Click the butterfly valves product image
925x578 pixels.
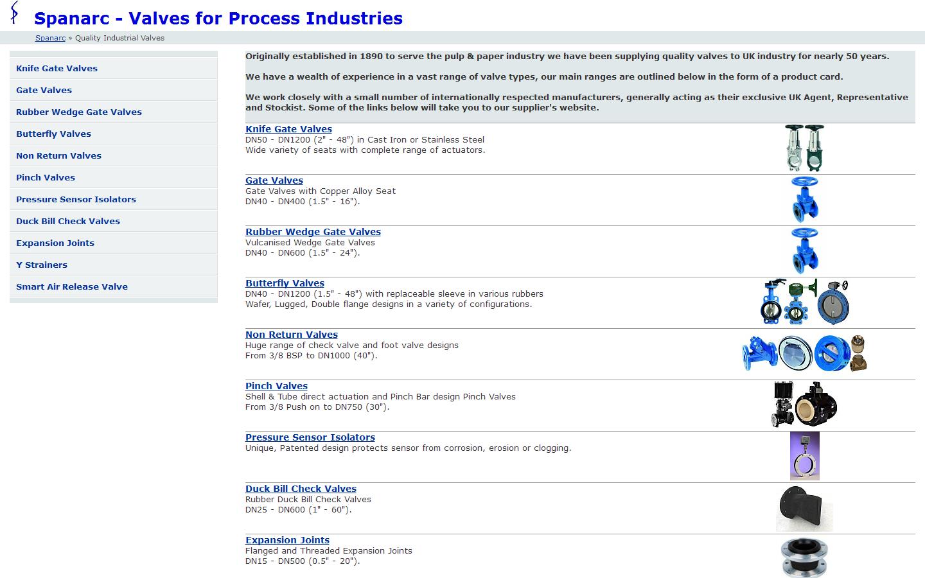pyautogui.click(x=804, y=302)
